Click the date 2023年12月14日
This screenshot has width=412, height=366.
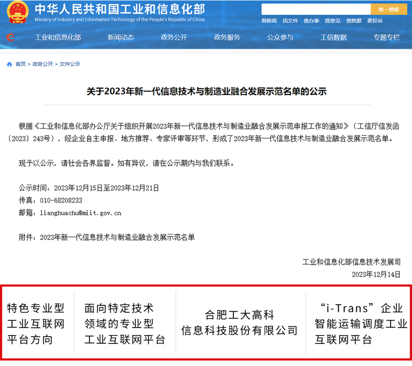(x=376, y=274)
